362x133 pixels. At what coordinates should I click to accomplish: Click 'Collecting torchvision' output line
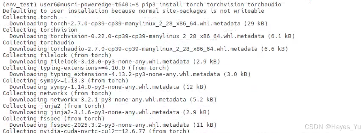[40, 30]
